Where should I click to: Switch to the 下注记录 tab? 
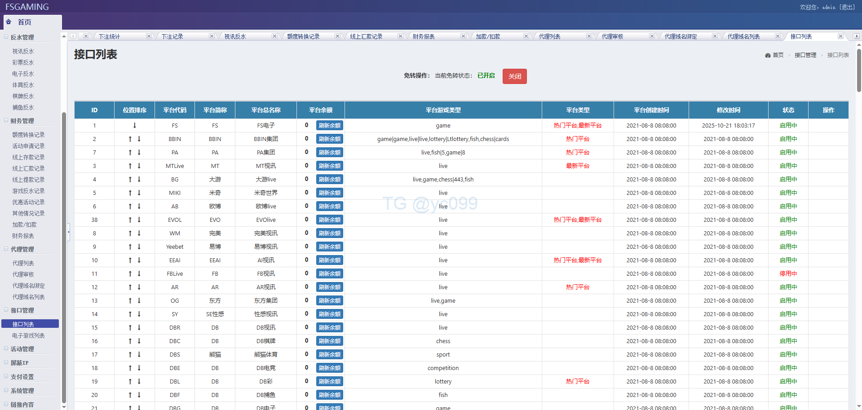coord(172,36)
